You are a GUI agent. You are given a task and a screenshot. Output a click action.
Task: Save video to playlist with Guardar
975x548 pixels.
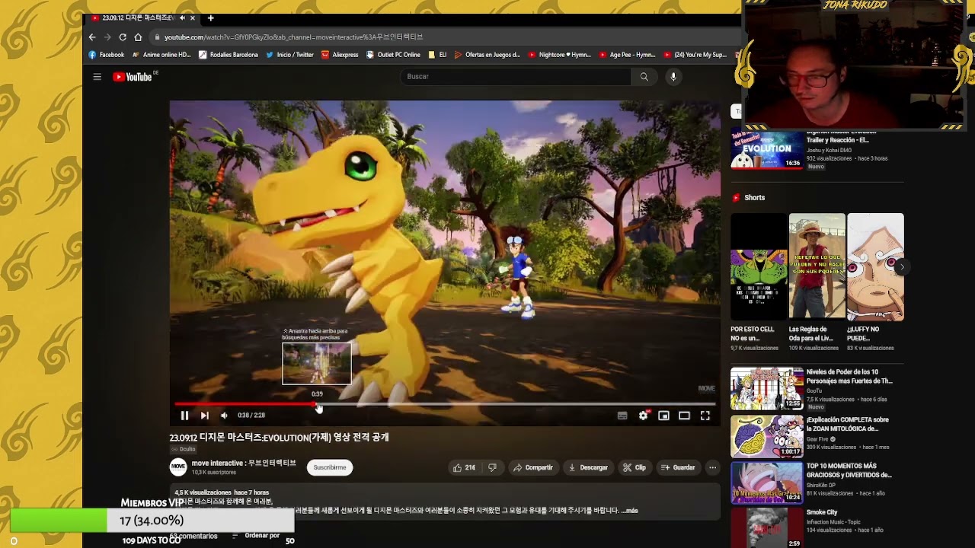678,467
